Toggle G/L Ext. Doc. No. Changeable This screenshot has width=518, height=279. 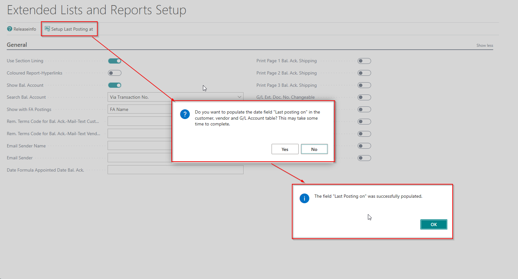point(364,97)
